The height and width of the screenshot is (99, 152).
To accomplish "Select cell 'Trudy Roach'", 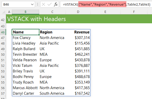I will tap(25, 82).
